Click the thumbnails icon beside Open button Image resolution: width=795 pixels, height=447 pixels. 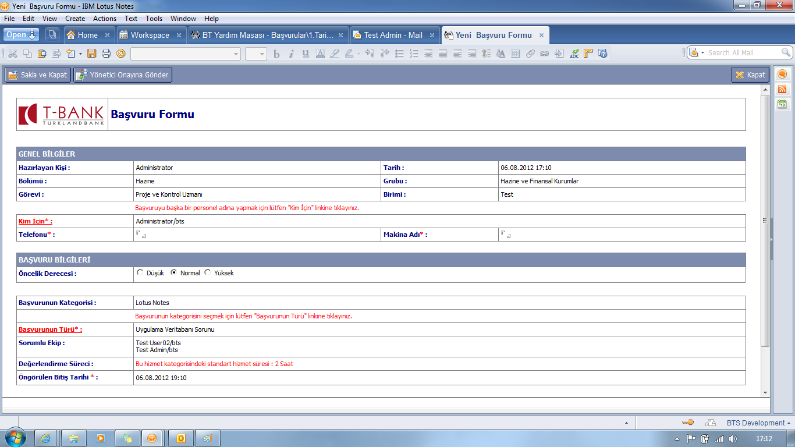tap(52, 35)
